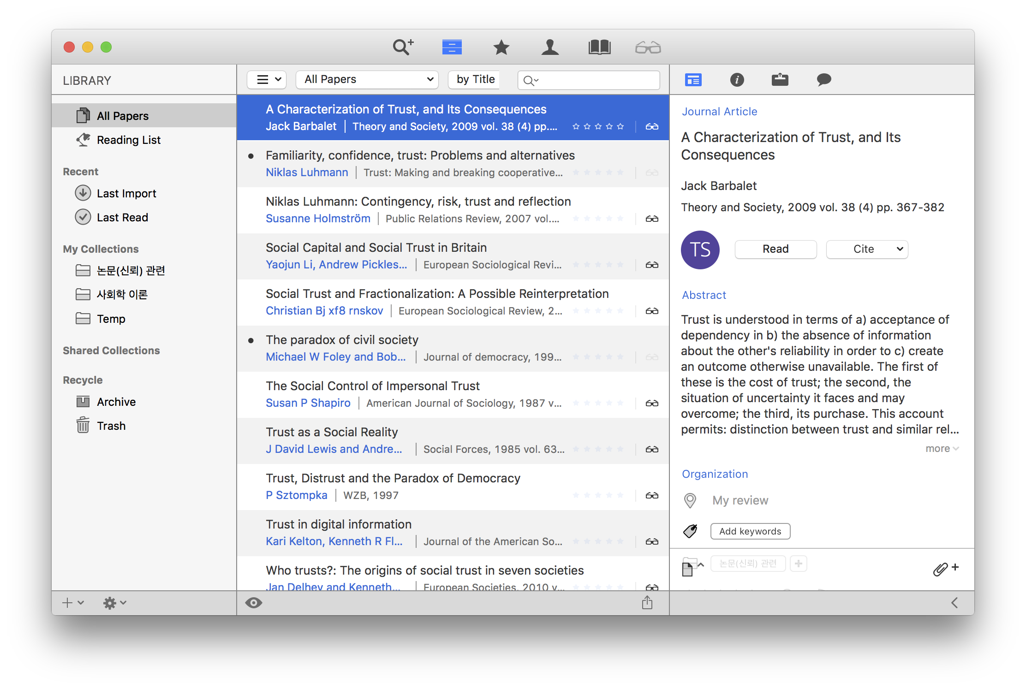
Task: Expand the abstract with the more link
Action: pos(942,449)
